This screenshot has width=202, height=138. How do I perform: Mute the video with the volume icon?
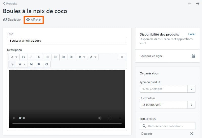click(100, 118)
